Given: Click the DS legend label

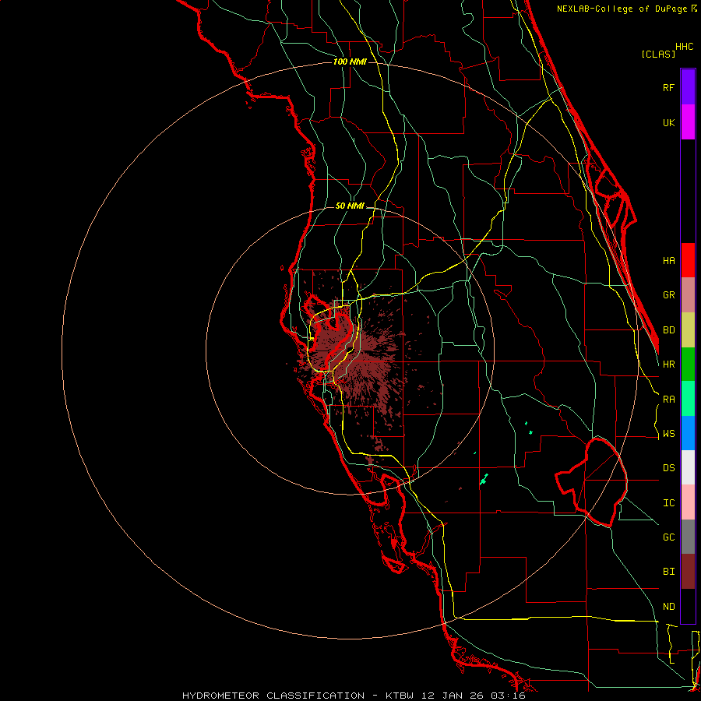Looking at the screenshot, I should (669, 468).
